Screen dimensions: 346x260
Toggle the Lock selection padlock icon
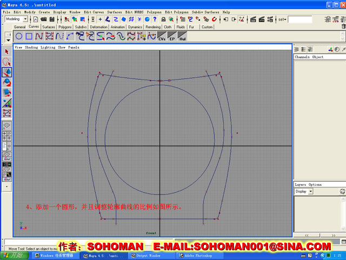163,19
